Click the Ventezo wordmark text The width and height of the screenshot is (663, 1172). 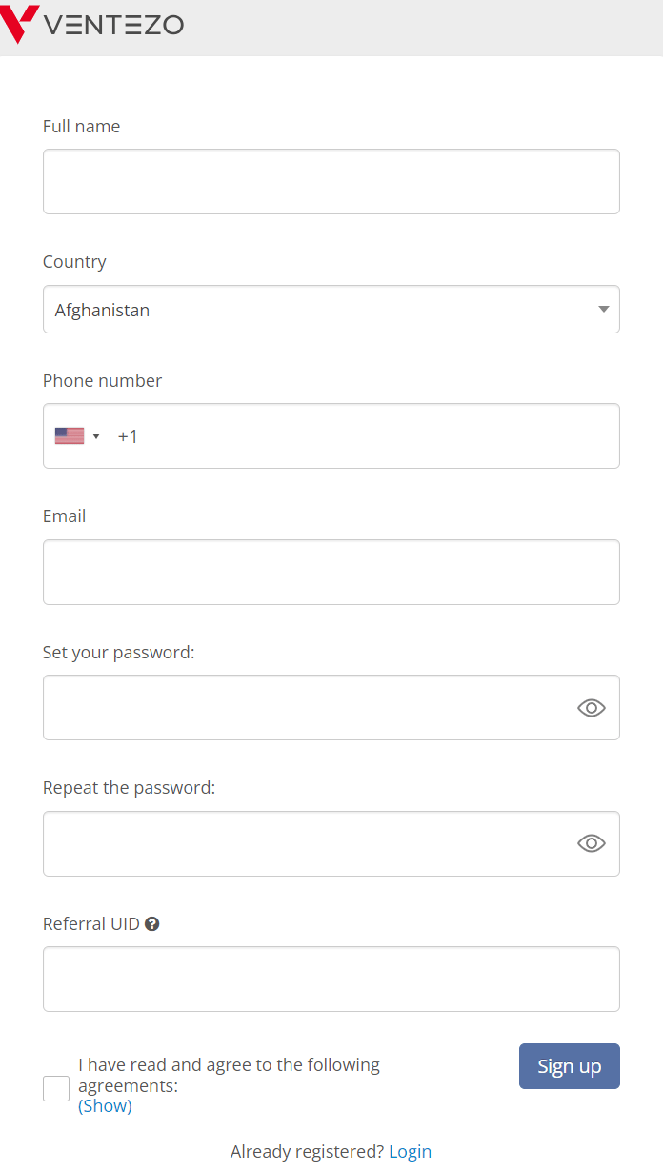point(113,26)
